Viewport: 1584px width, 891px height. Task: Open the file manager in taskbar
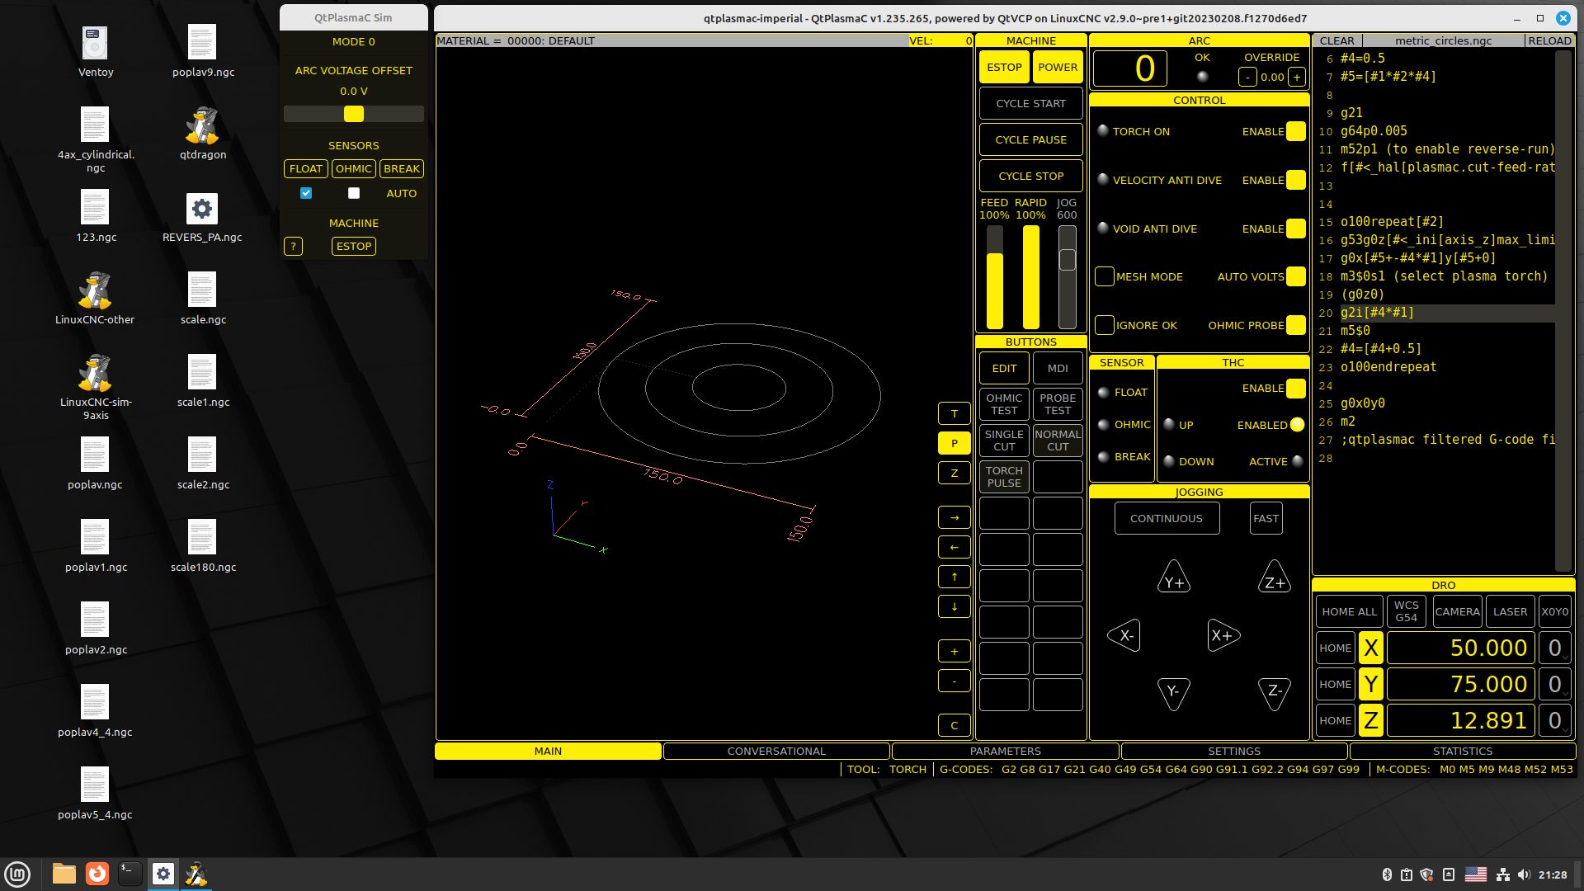[64, 874]
